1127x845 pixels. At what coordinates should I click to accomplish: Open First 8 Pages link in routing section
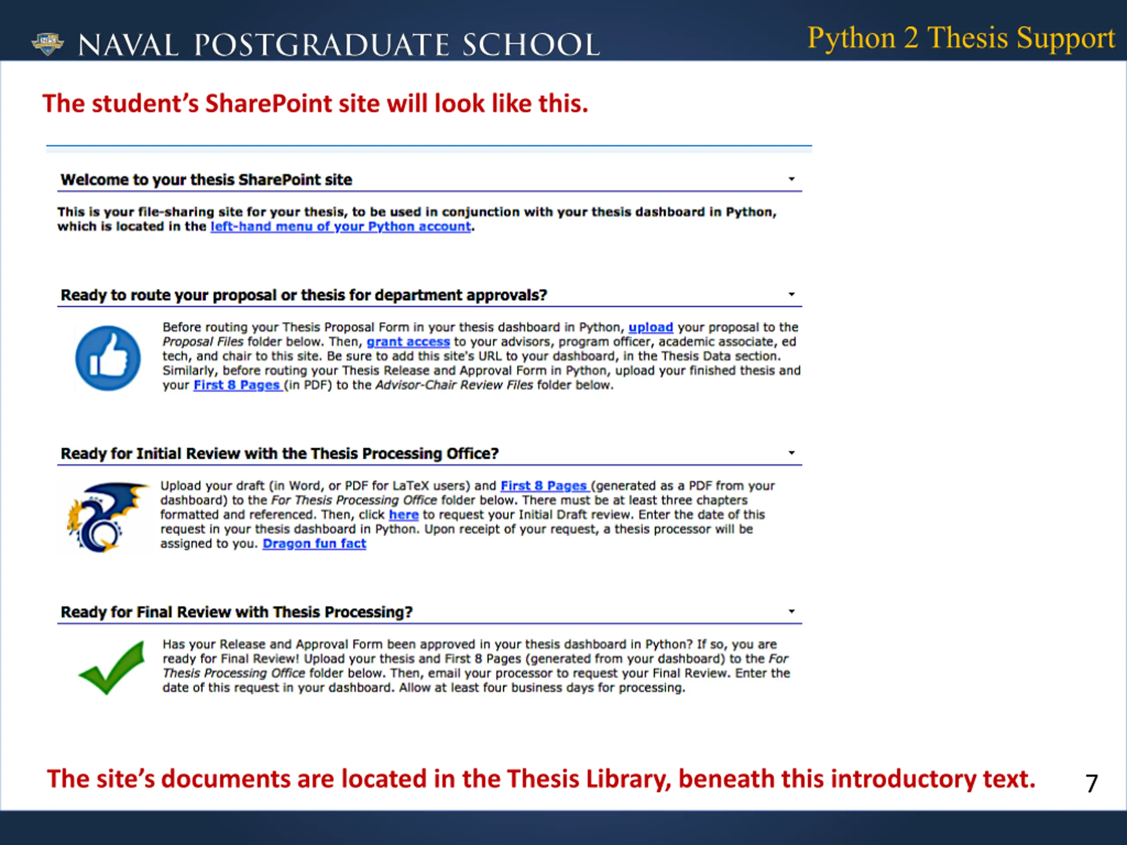click(237, 385)
